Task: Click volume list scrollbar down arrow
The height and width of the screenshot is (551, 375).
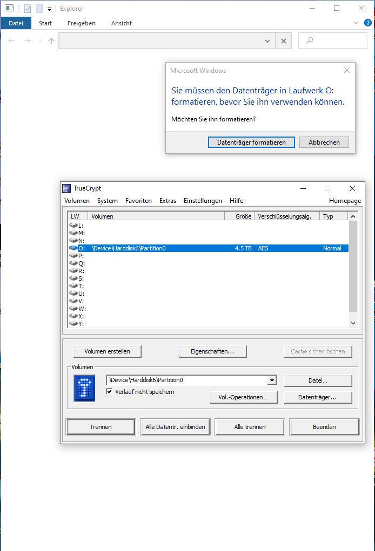Action: [353, 323]
